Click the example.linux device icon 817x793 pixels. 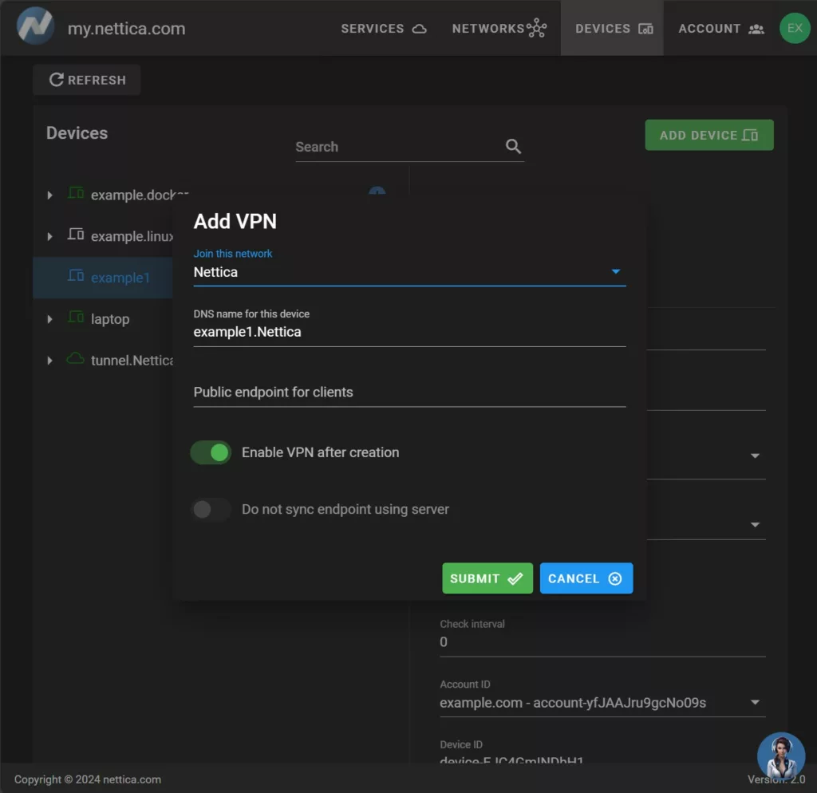click(76, 235)
